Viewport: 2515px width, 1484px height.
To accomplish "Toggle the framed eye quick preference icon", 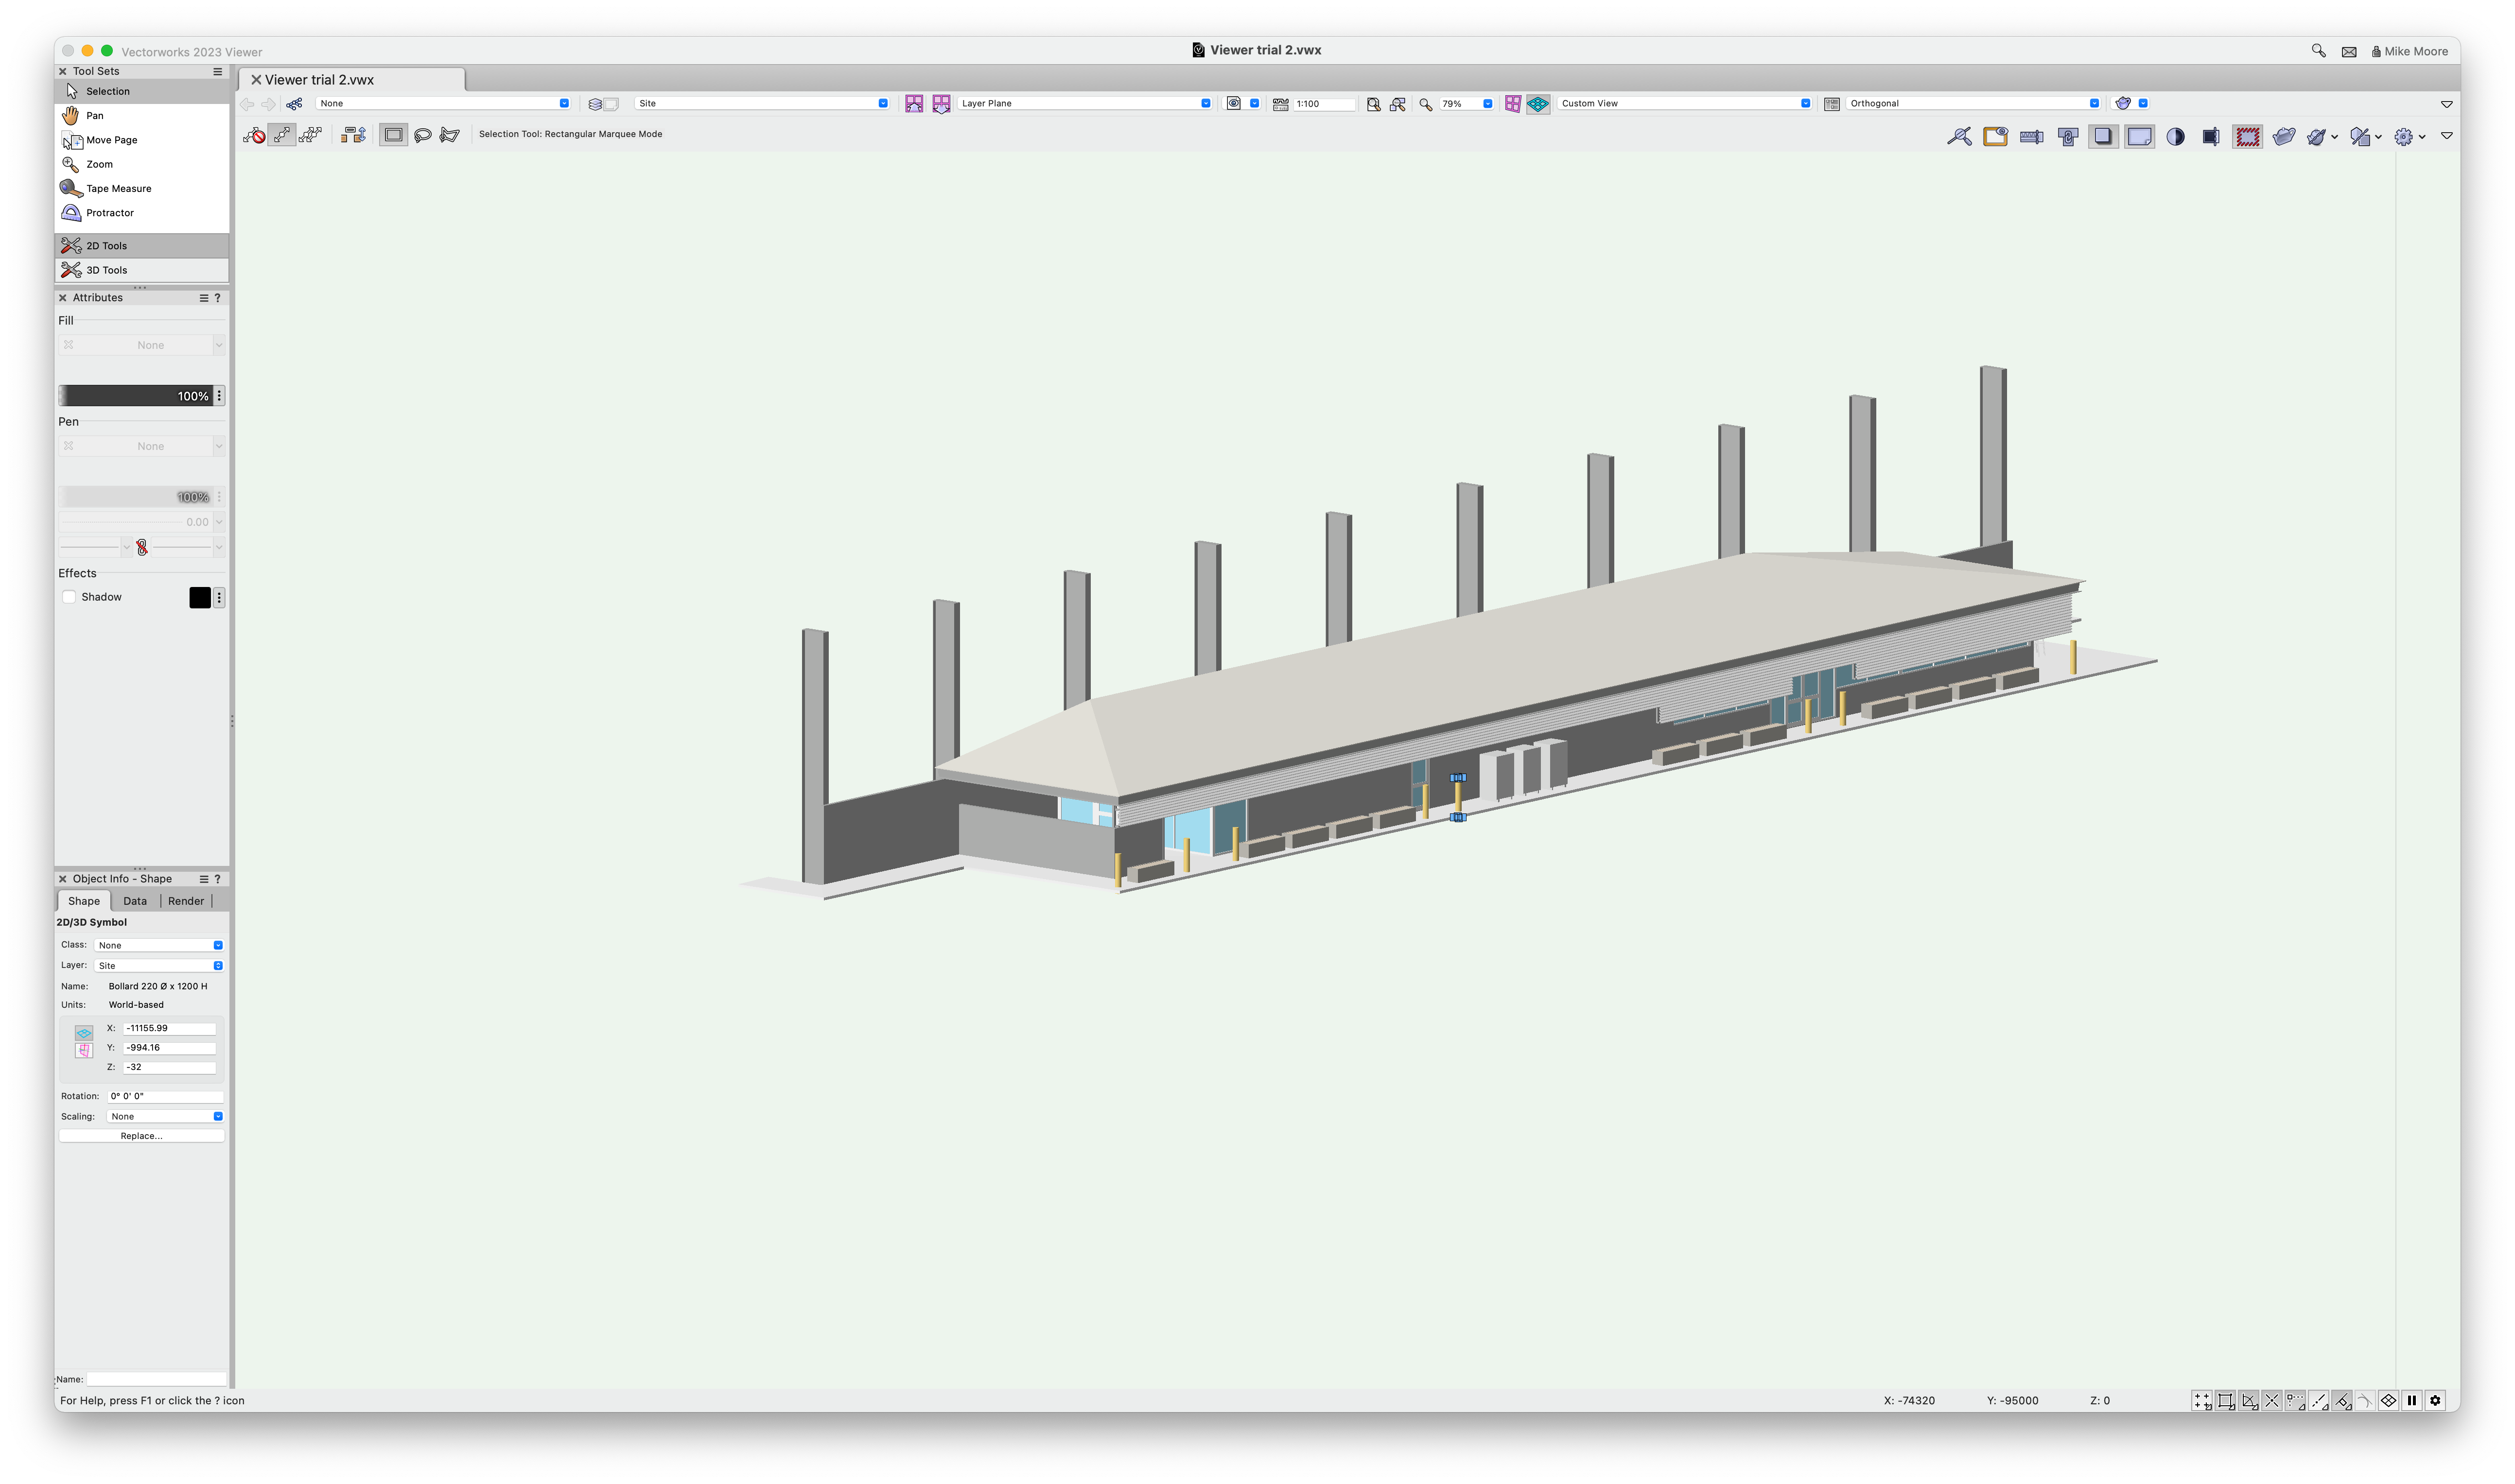I will point(1996,137).
